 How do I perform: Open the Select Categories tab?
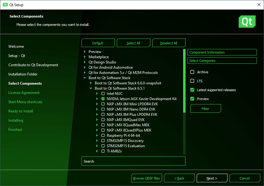tap(222, 61)
